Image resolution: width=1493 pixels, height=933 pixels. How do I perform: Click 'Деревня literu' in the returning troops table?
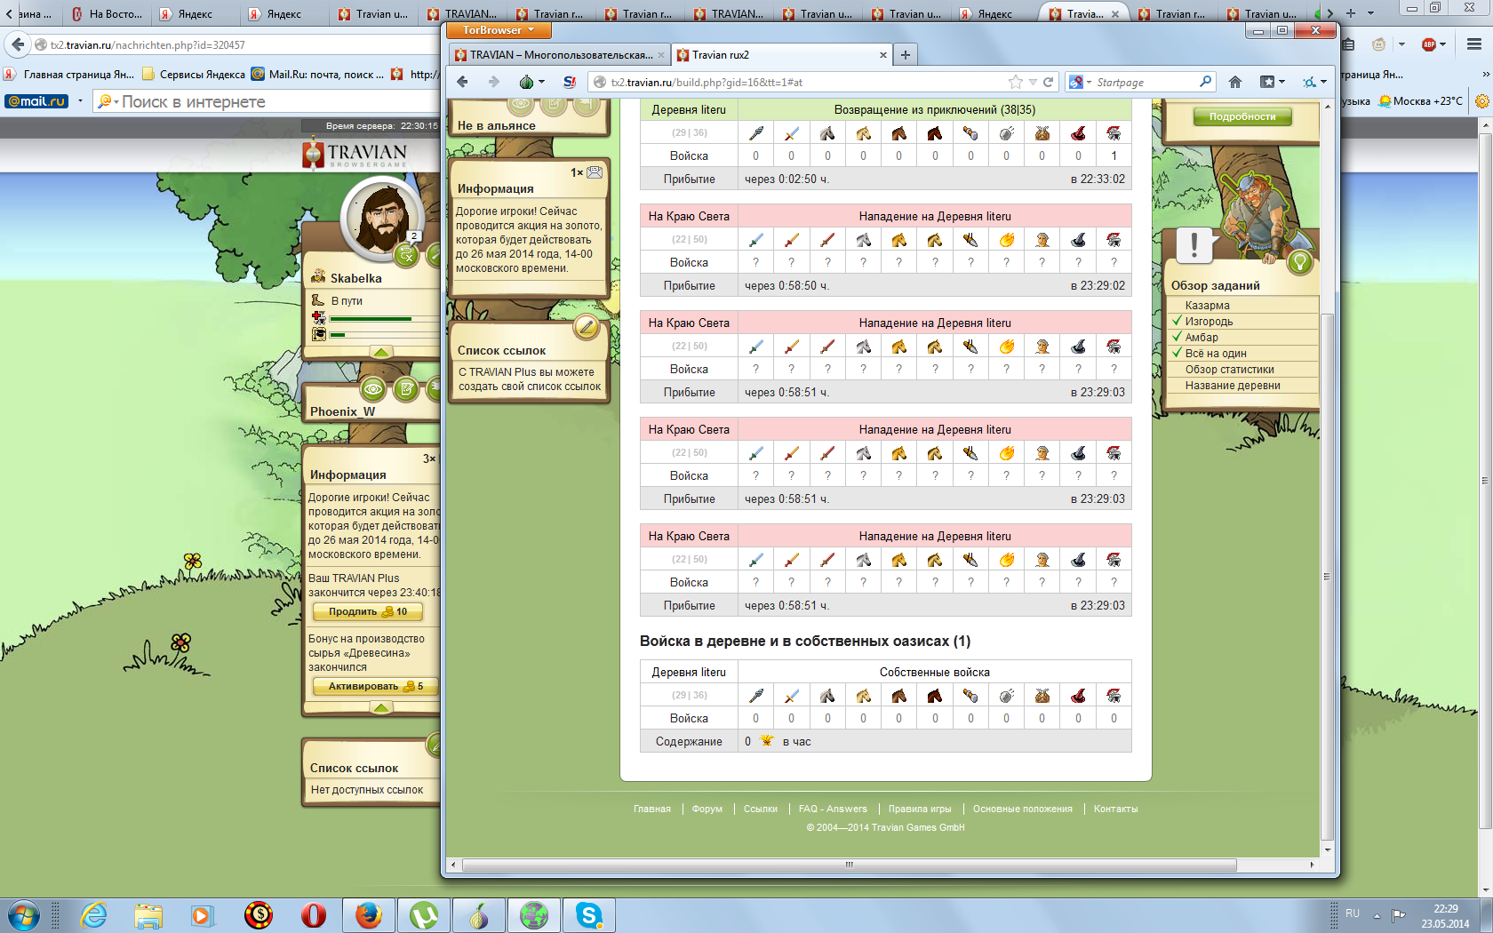click(x=689, y=110)
